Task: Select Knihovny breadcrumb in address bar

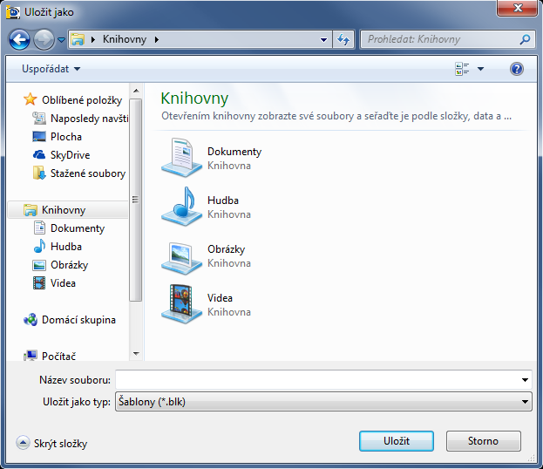Action: pyautogui.click(x=125, y=39)
